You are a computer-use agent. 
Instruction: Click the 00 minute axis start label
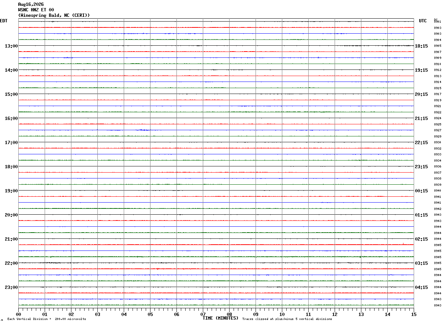[18, 314]
